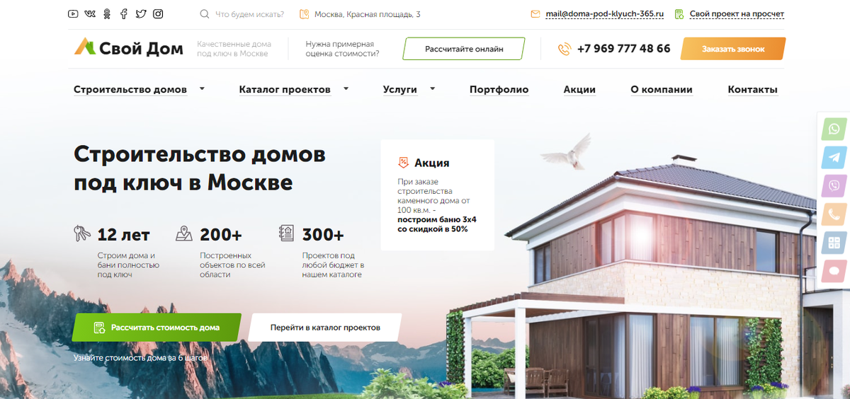
Task: Click the Рассчитать стоимость дома button
Action: (157, 328)
